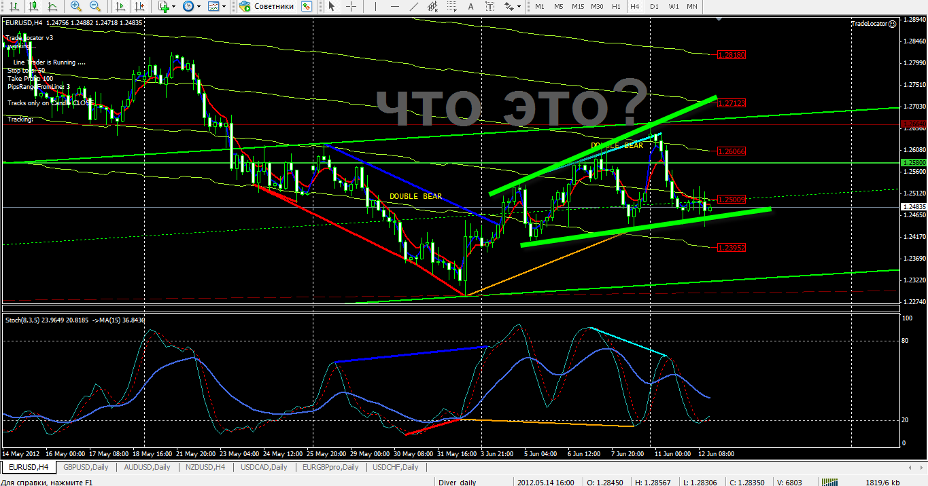Open the USDCHF,Daily chart tab
Screen dimensions: 928x486
(396, 467)
